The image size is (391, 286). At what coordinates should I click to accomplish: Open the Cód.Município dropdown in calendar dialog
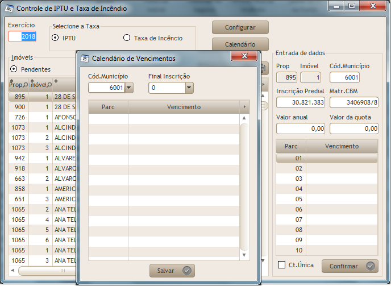pos(128,88)
